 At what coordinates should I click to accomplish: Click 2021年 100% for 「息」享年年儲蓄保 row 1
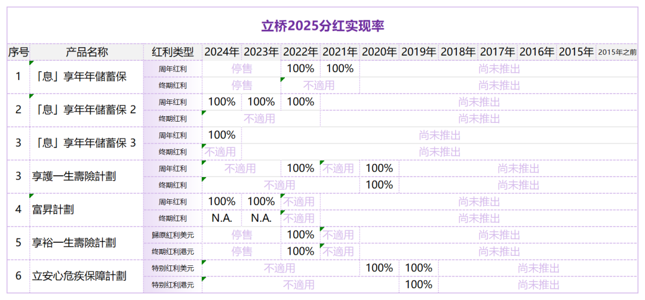pos(340,69)
